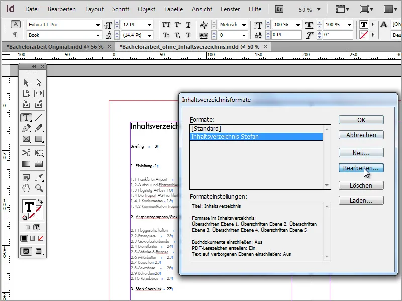Screen dimensions: 402x301
Task: Open the Futura LT Pro font dropdown
Action: tap(98, 25)
